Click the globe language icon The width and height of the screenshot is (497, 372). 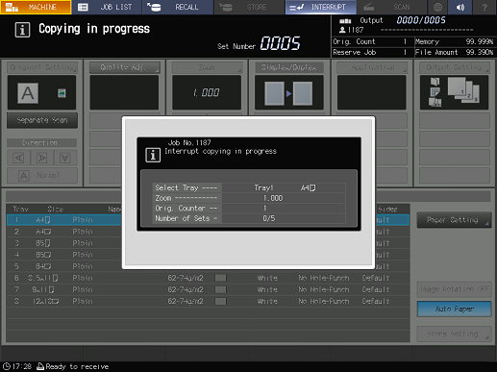pos(437,7)
